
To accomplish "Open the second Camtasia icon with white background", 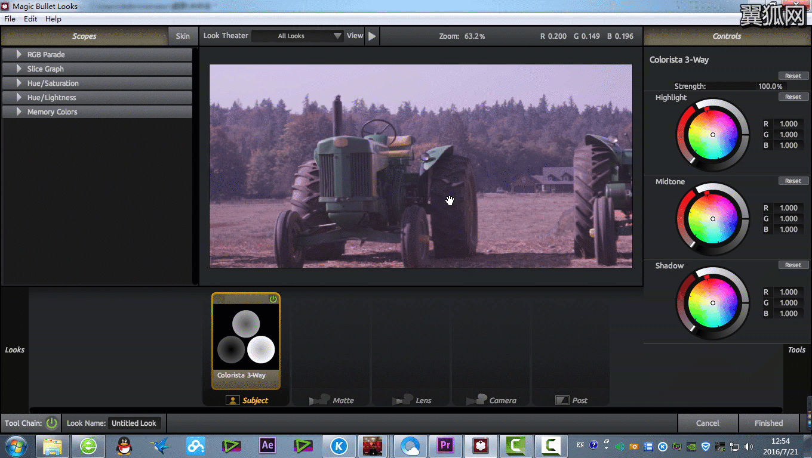I will click(550, 446).
